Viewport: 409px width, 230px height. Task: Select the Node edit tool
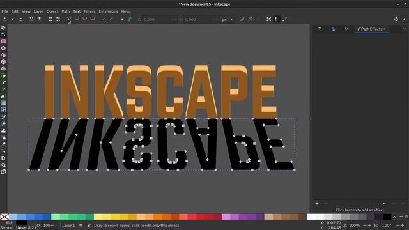coord(3,34)
